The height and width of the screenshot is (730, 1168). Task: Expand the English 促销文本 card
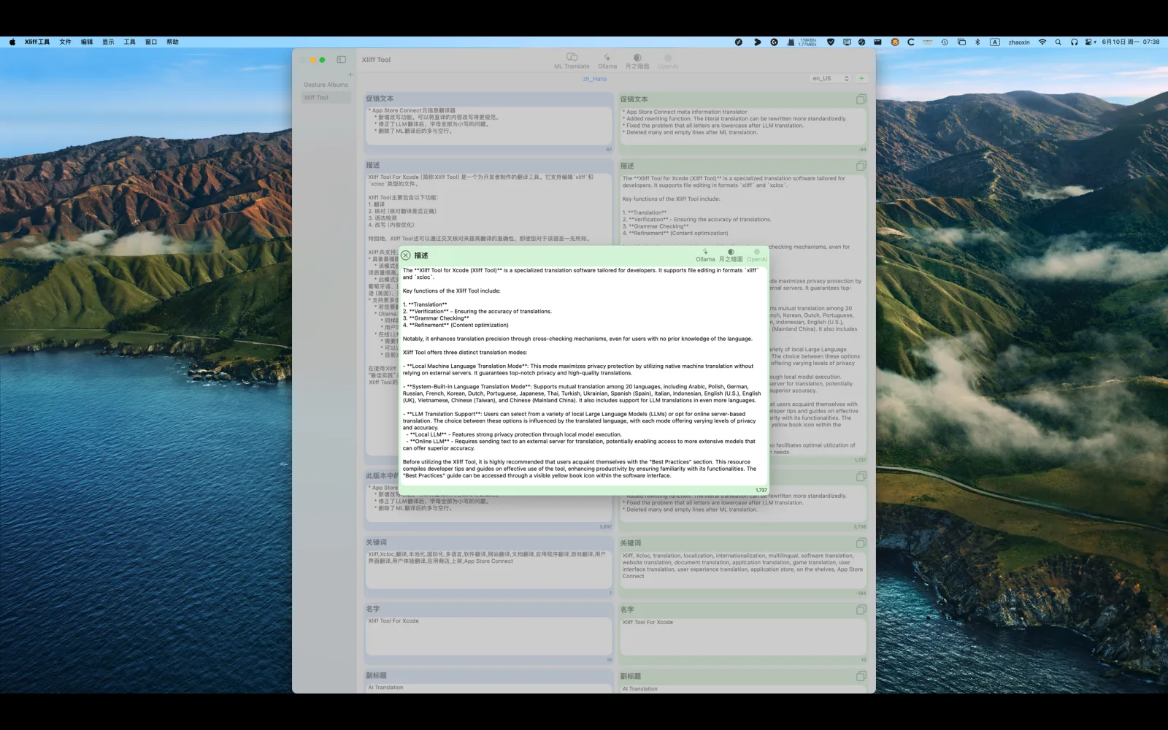pos(861,99)
